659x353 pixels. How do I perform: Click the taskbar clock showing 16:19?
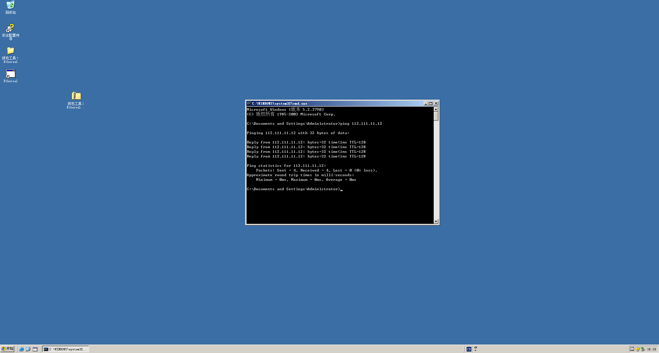(651, 349)
